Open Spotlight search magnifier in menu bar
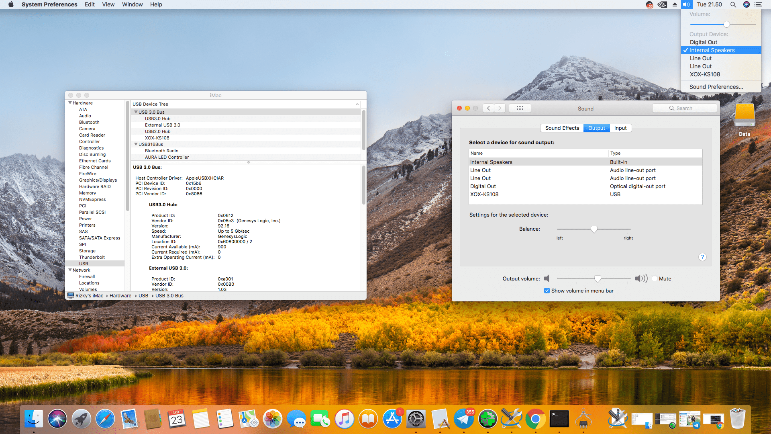The height and width of the screenshot is (434, 771). click(733, 4)
